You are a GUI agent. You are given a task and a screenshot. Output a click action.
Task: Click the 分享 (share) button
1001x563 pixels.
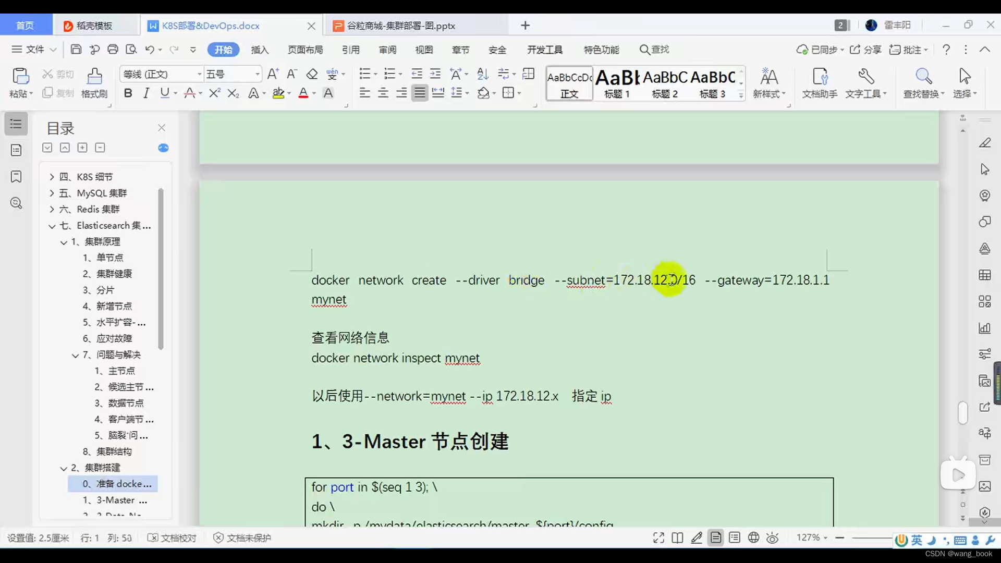(867, 50)
